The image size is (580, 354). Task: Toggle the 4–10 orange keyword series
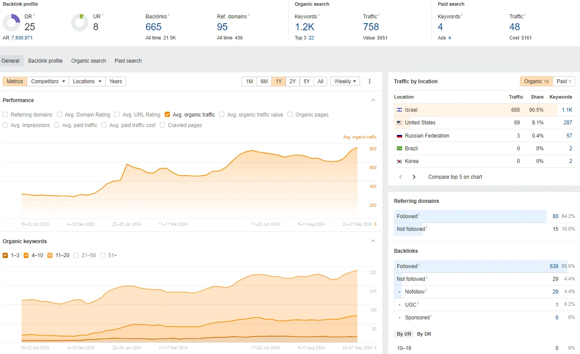coord(26,255)
